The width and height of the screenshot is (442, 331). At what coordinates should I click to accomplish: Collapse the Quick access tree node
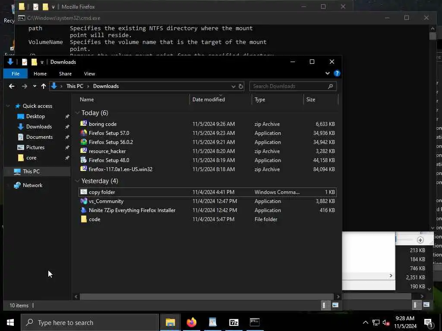[x=8, y=106]
